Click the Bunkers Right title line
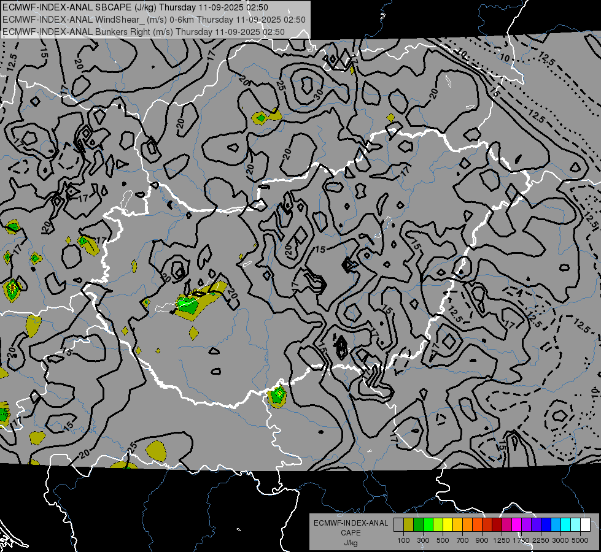601x552 pixels. 144,32
